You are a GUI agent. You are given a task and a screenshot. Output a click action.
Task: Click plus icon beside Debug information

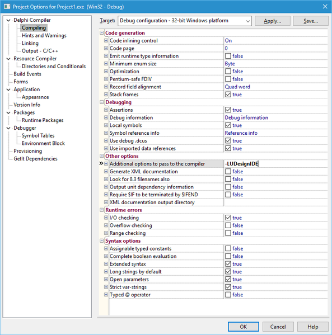pos(106,117)
